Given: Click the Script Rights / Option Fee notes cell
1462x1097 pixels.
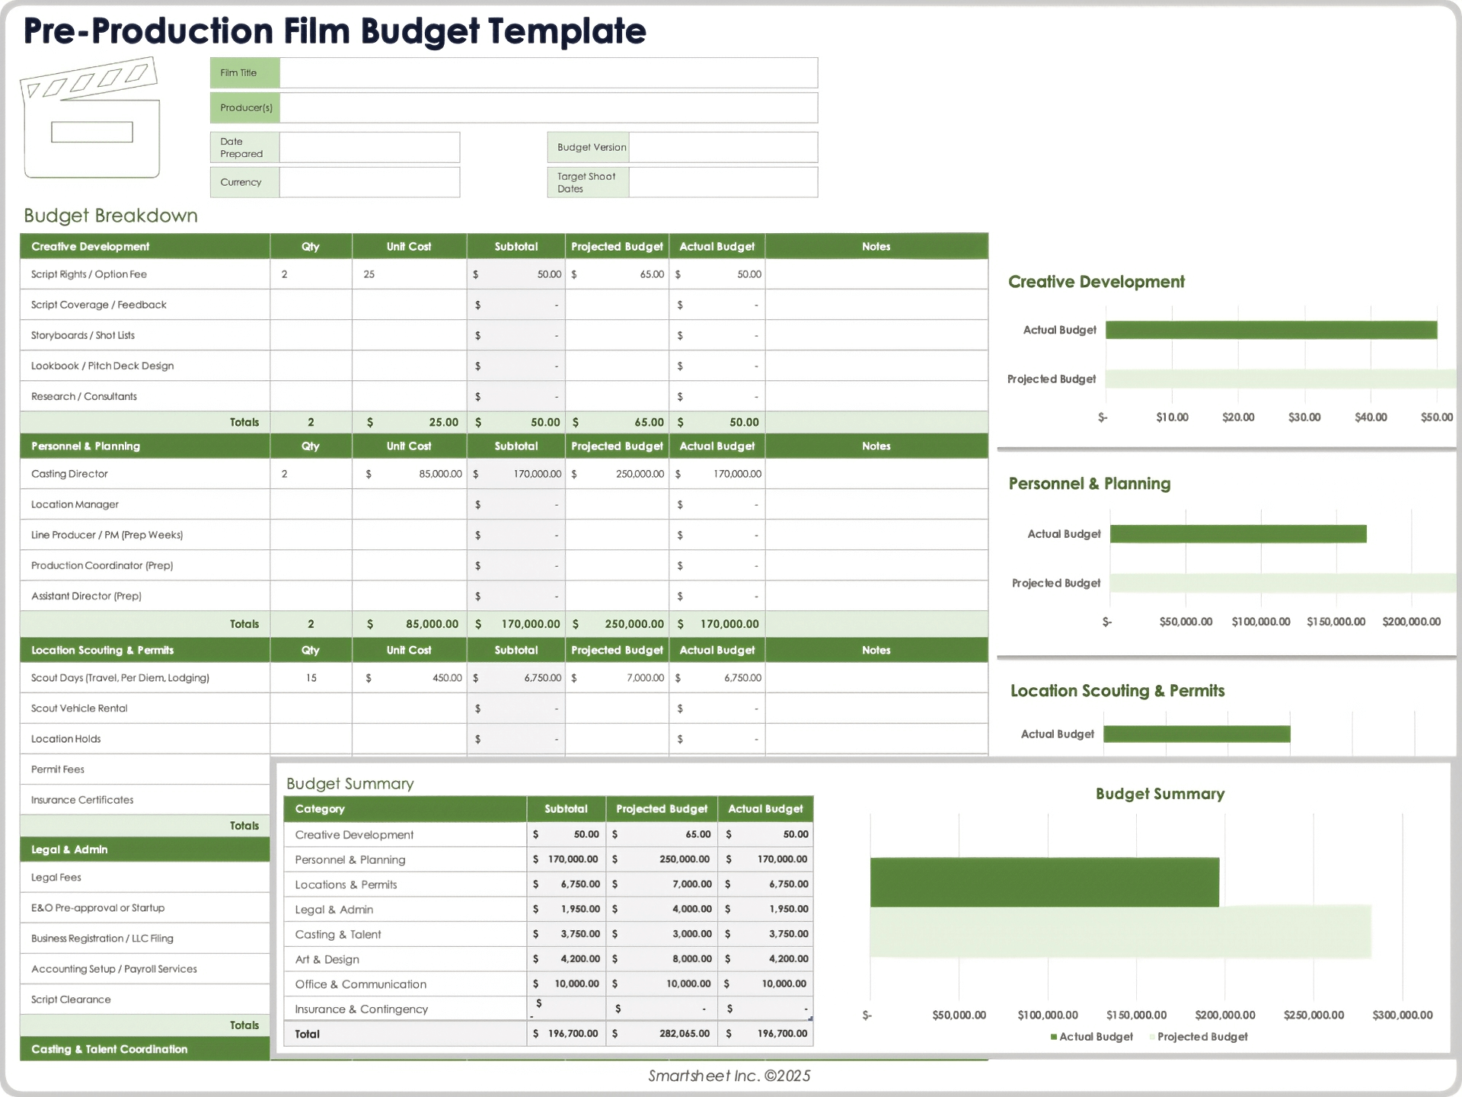Looking at the screenshot, I should point(876,274).
